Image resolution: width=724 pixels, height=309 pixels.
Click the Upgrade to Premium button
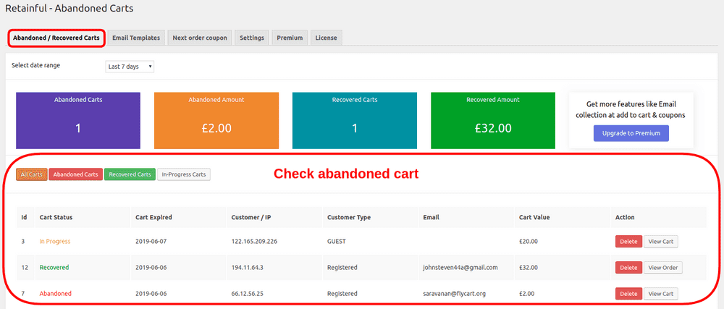click(x=631, y=133)
